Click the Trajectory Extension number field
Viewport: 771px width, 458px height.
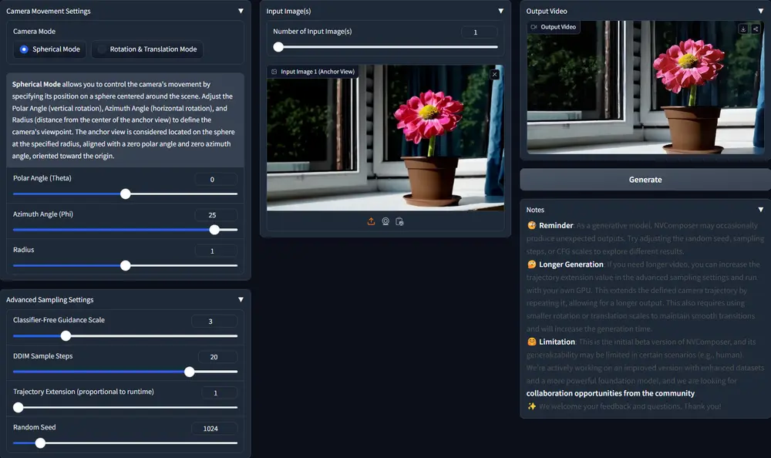[x=219, y=393]
